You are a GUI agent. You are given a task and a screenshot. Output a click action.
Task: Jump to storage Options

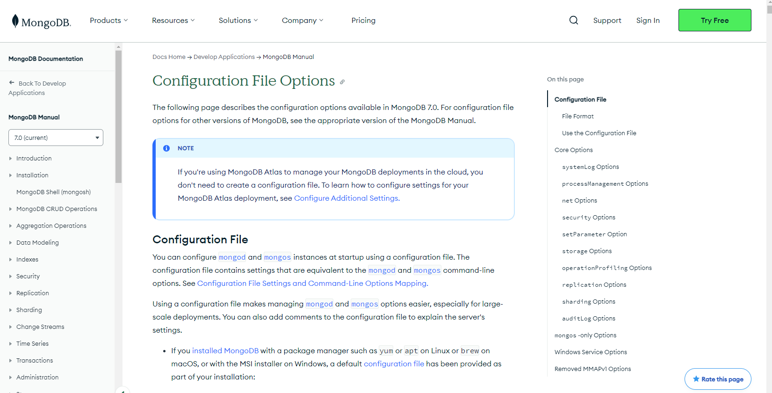coord(587,251)
